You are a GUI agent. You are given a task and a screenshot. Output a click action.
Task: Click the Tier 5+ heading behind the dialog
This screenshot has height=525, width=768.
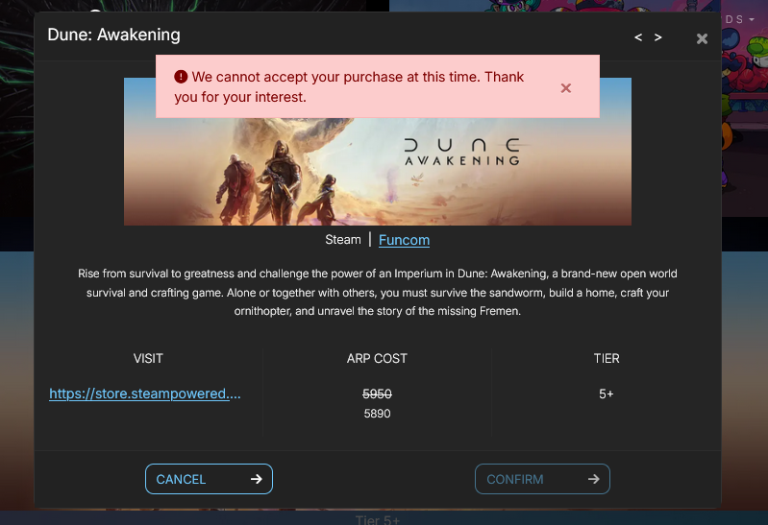[378, 520]
